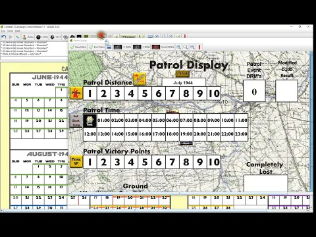
Task: Click the Time clock marker
Action: coord(90,120)
